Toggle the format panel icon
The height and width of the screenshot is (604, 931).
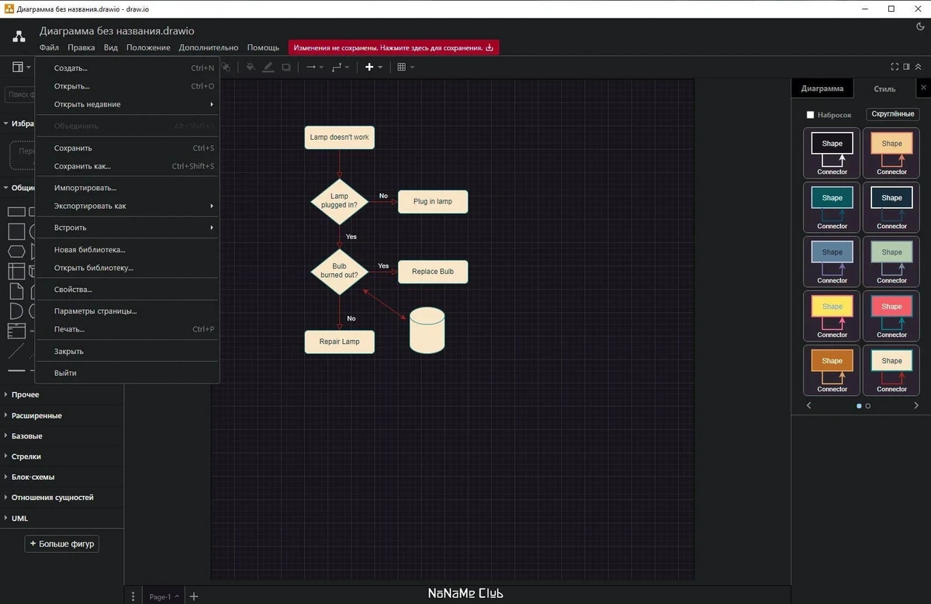tap(906, 67)
